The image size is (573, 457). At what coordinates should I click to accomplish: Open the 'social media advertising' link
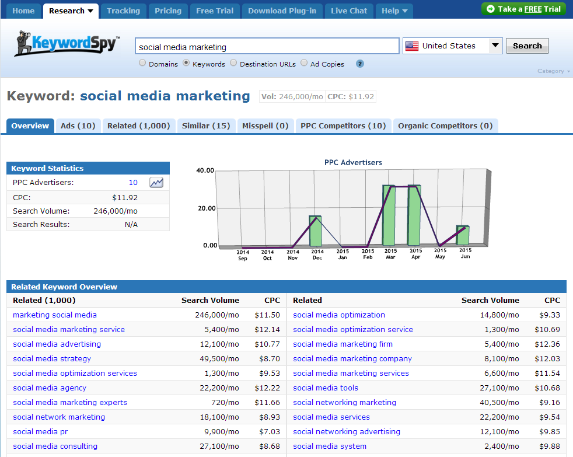(x=57, y=344)
